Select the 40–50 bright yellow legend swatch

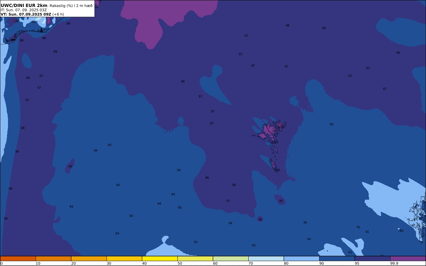160,258
